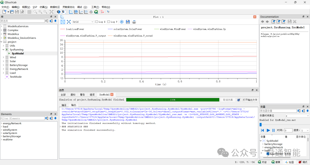Click the Save As icon in main toolbar

[x=22, y=12]
